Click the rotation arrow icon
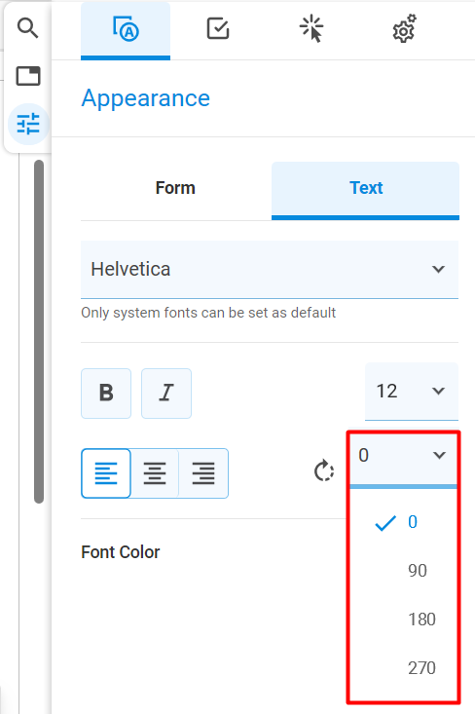 324,470
